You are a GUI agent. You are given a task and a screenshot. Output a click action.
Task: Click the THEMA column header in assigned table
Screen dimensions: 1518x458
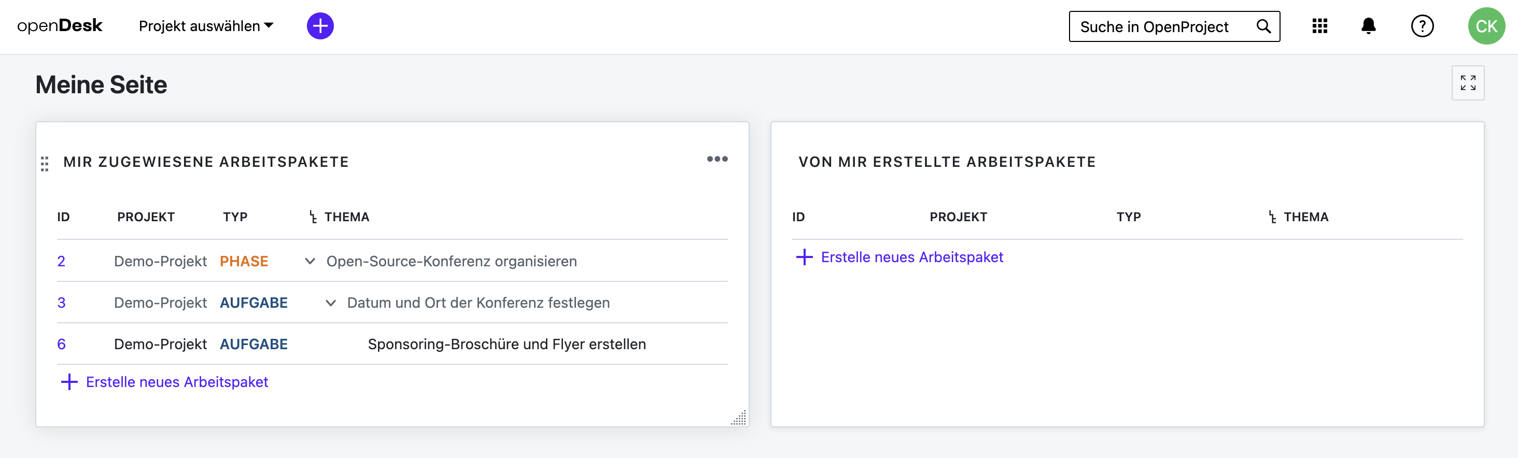(346, 217)
